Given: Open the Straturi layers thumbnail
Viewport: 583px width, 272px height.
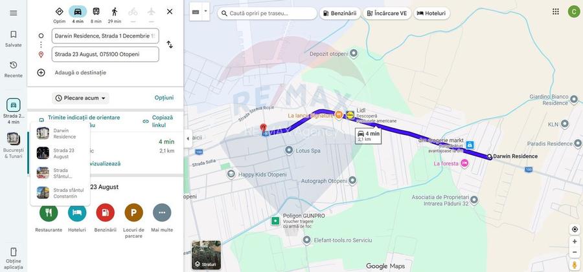Looking at the screenshot, I should (206, 255).
